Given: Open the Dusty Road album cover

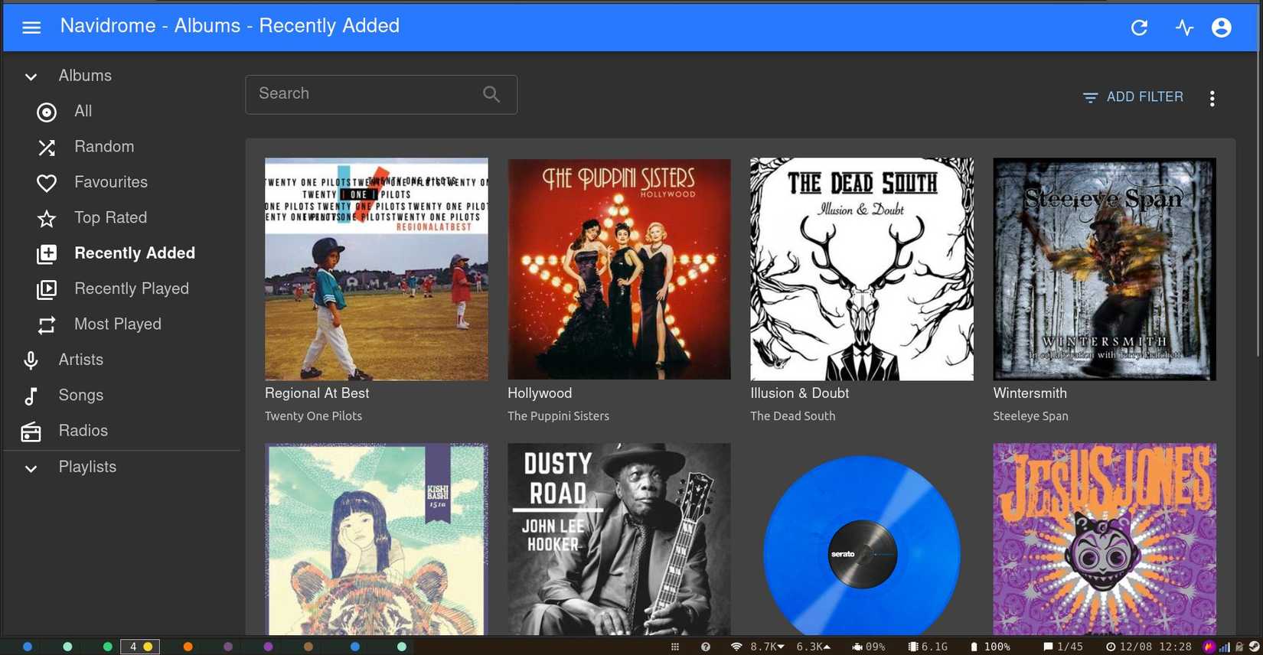Looking at the screenshot, I should click(618, 539).
